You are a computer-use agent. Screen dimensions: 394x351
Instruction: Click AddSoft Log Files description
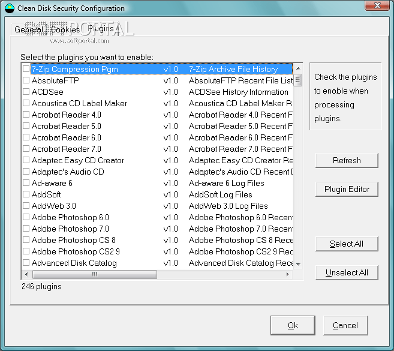pos(220,194)
